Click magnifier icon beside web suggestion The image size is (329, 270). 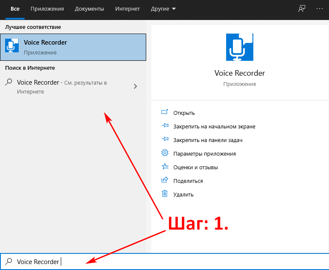[x=9, y=82]
